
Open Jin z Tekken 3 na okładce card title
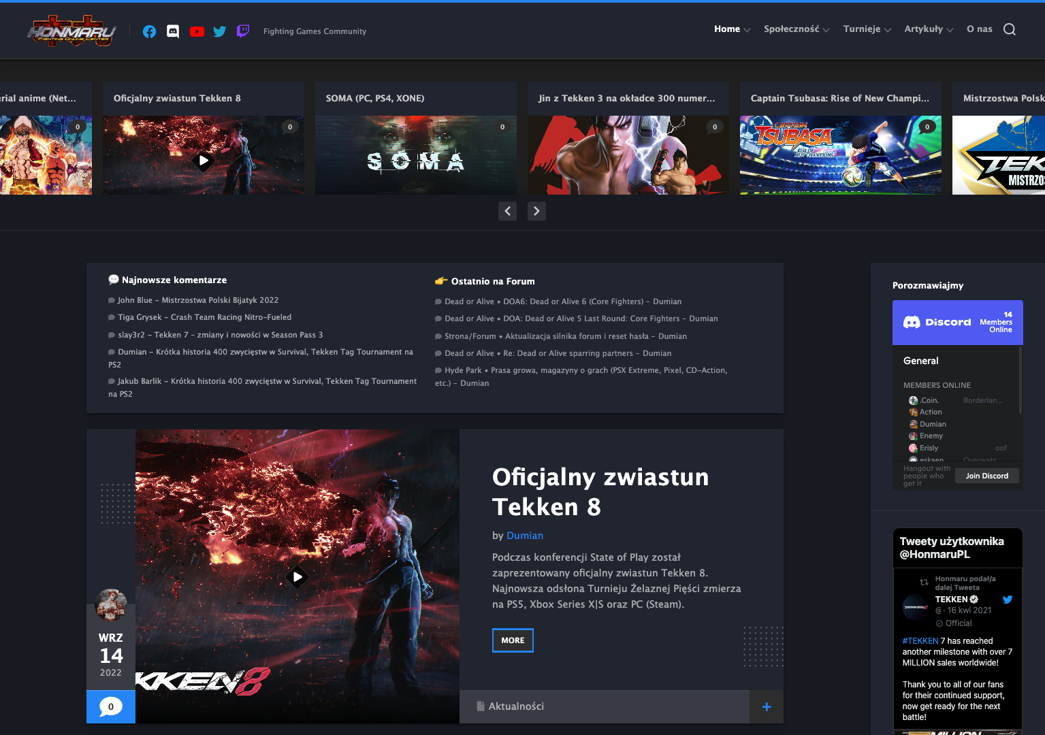[626, 98]
